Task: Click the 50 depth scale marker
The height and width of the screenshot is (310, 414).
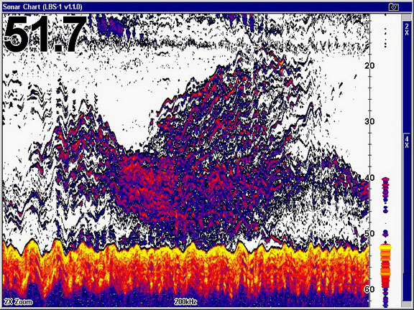Action: (369, 233)
